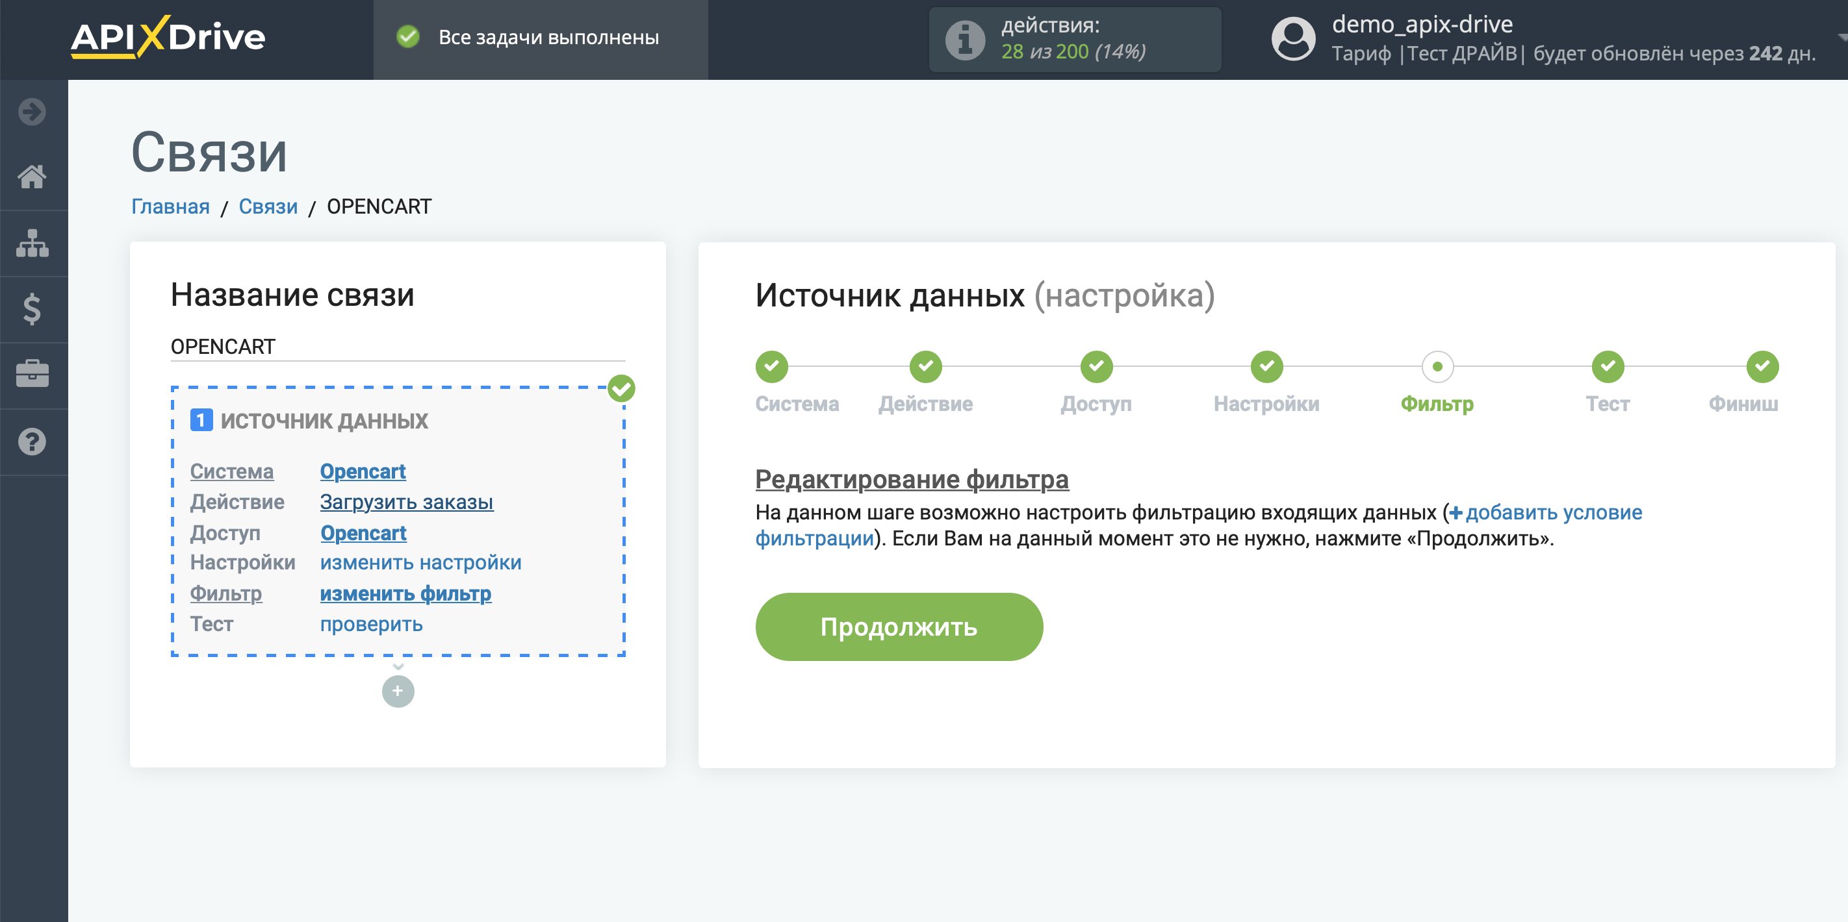Screen dimensions: 1848x922
Task: Click the OPENCART breadcrumb text
Action: coord(379,206)
